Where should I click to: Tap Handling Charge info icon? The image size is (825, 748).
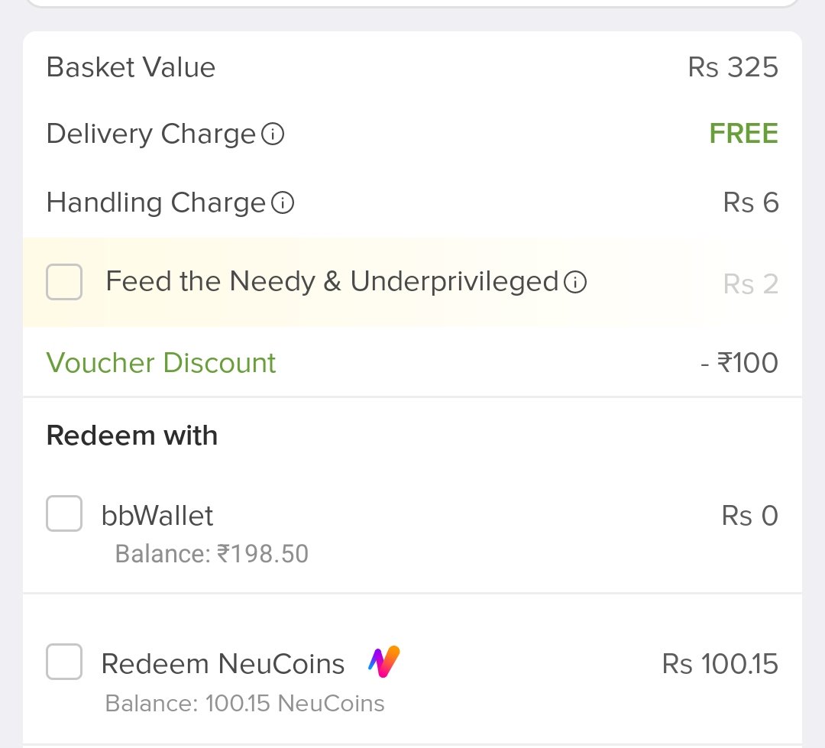pyautogui.click(x=283, y=202)
